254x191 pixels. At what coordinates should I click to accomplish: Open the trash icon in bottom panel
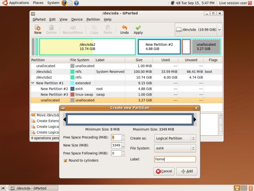tap(251, 188)
